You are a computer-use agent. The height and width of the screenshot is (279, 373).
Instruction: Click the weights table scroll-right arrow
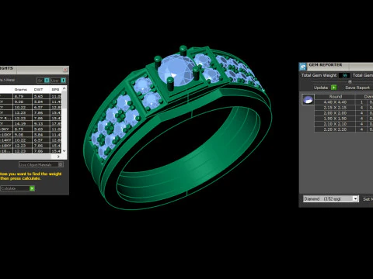click(58, 157)
